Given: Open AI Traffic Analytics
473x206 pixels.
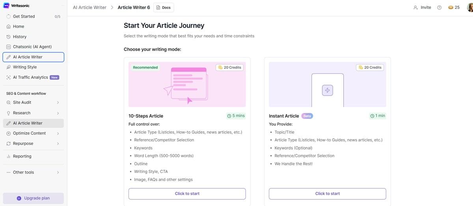Looking at the screenshot, I should [x=34, y=78].
